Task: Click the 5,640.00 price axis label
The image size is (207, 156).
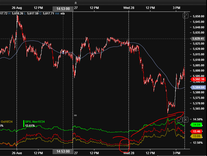Action: click(198, 27)
